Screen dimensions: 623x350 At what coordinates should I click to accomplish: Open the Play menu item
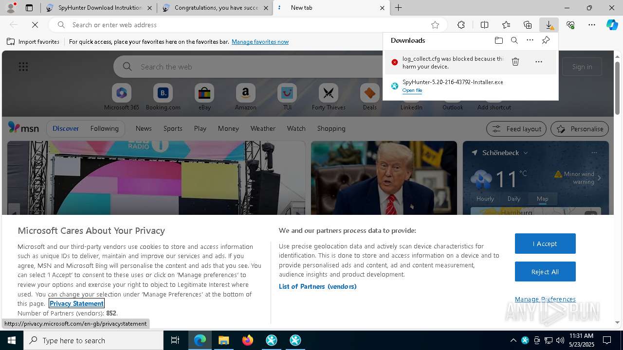[200, 128]
